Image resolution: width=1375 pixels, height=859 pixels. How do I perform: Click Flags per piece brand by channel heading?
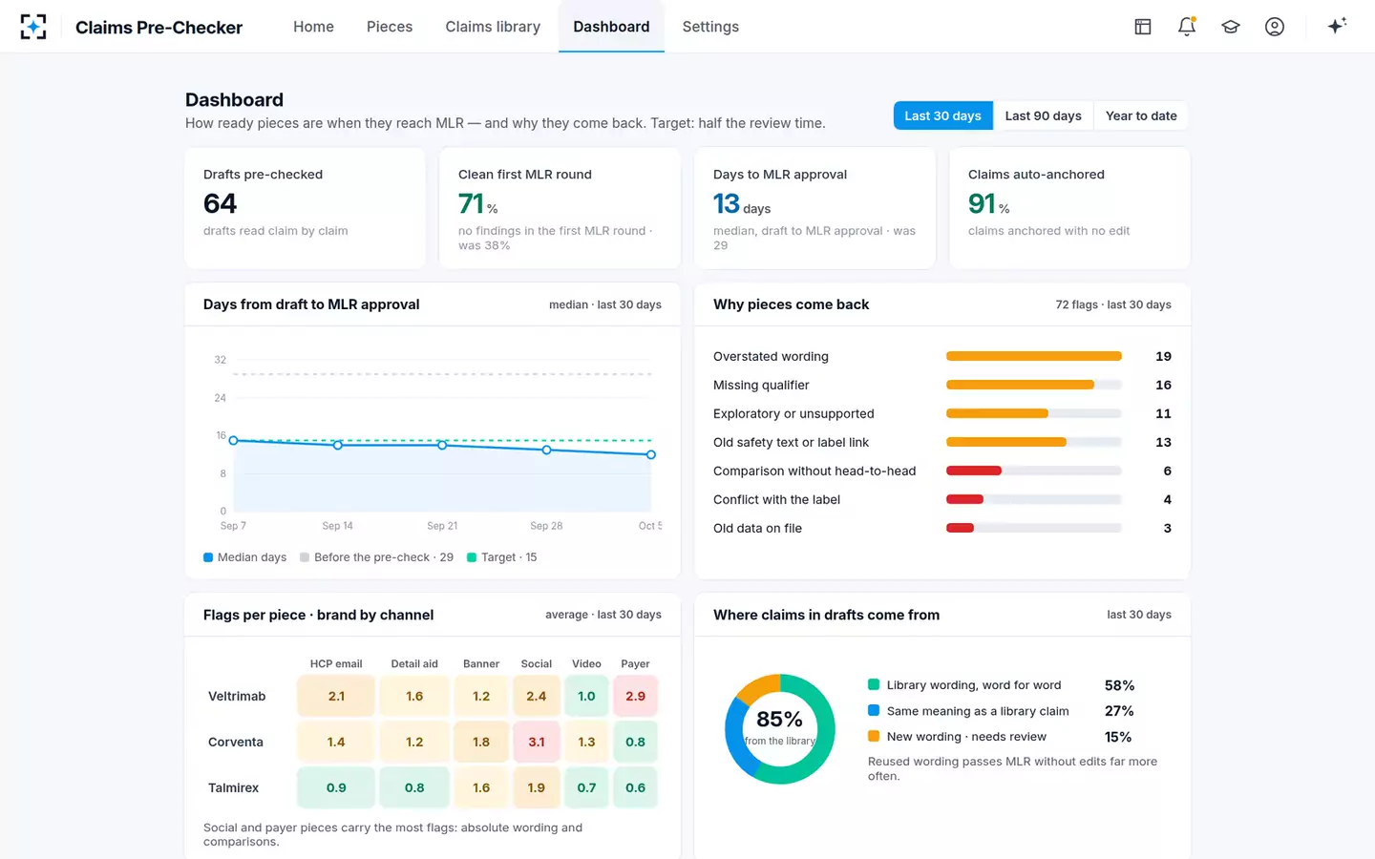click(318, 615)
